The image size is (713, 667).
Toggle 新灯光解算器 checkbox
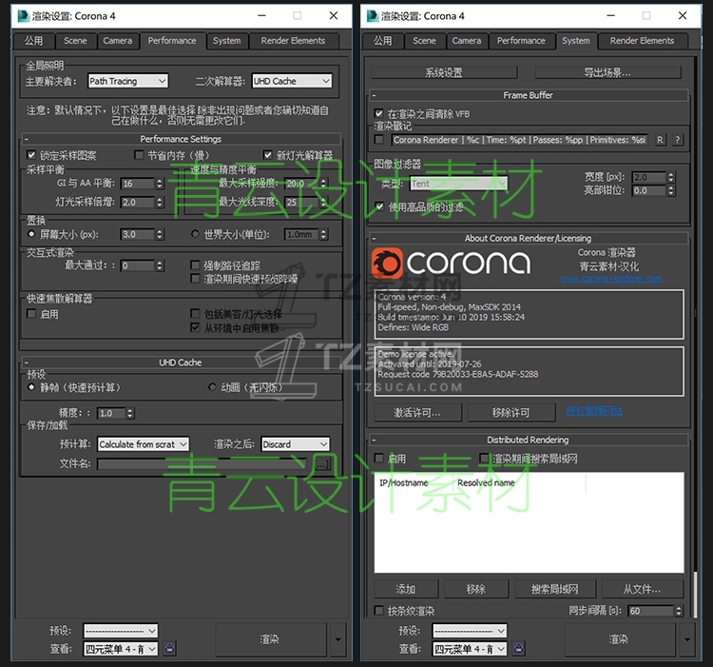tap(268, 155)
